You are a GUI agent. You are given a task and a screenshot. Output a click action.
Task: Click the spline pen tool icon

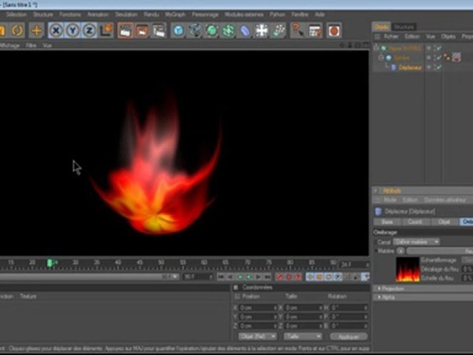point(195,31)
